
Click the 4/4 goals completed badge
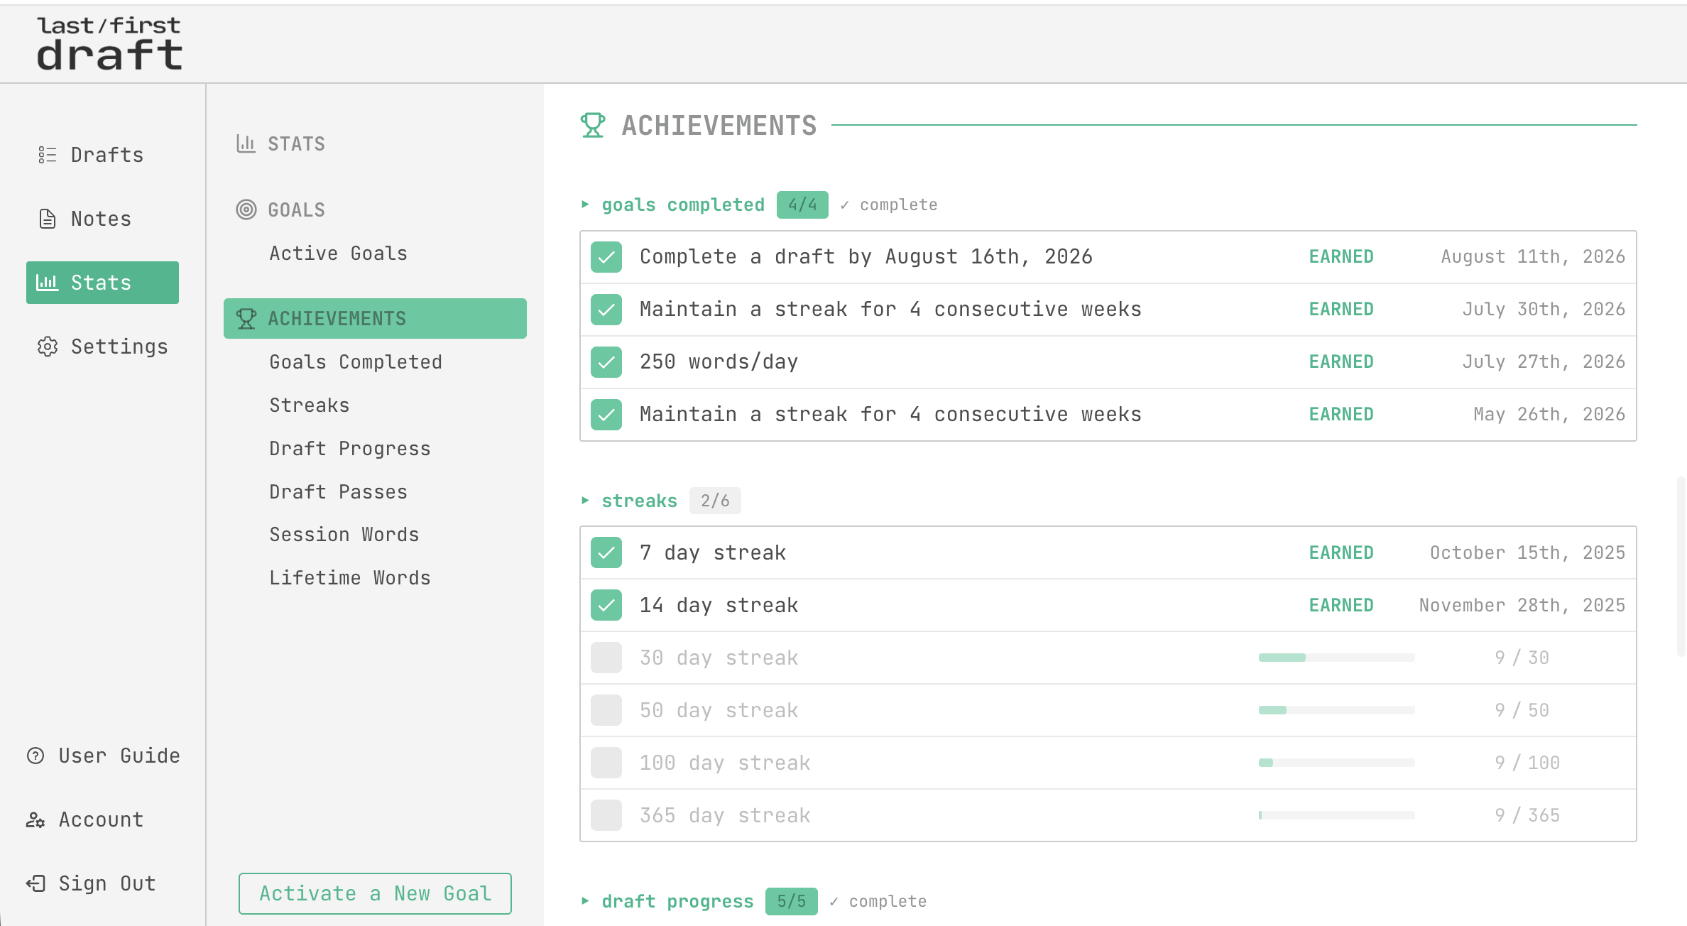tap(802, 205)
